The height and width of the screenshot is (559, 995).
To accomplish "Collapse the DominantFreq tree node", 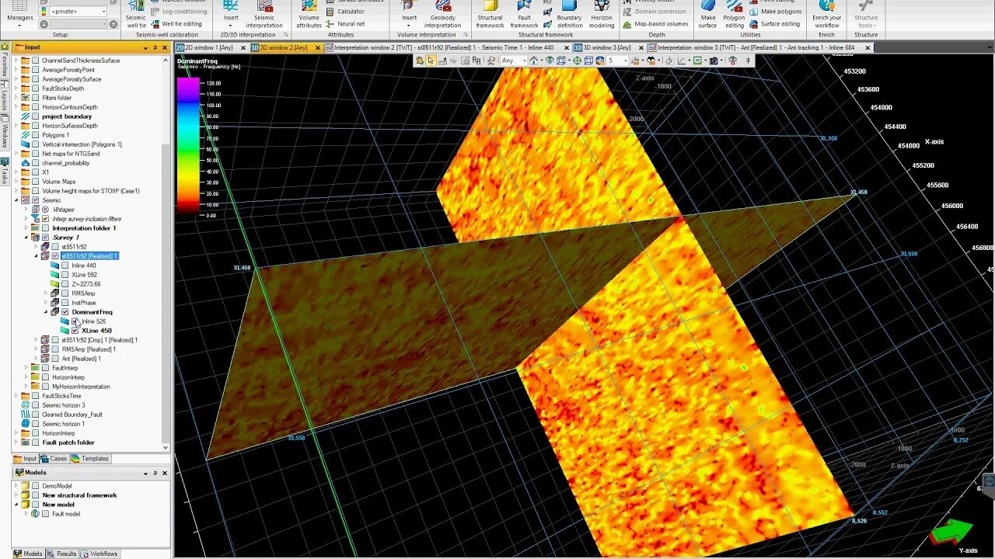I will coord(46,312).
